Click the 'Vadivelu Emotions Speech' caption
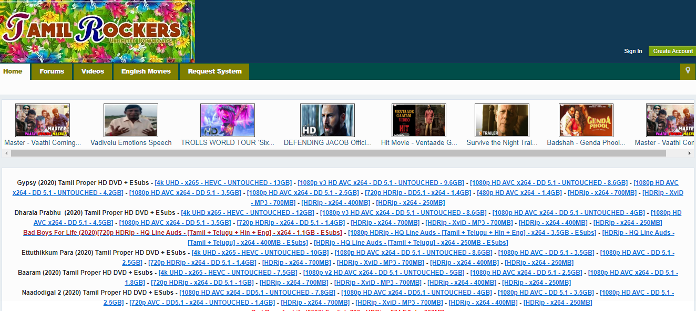696x311 pixels. 131,142
